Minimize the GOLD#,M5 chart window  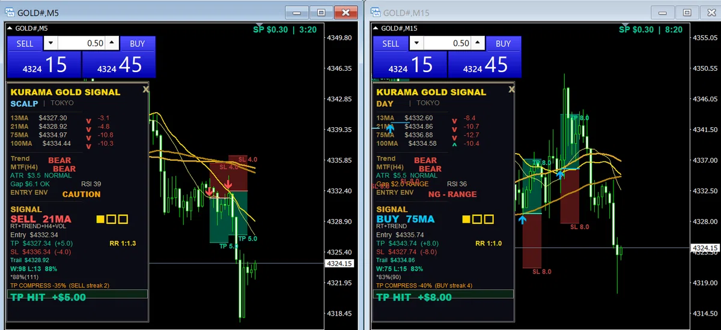pos(297,12)
